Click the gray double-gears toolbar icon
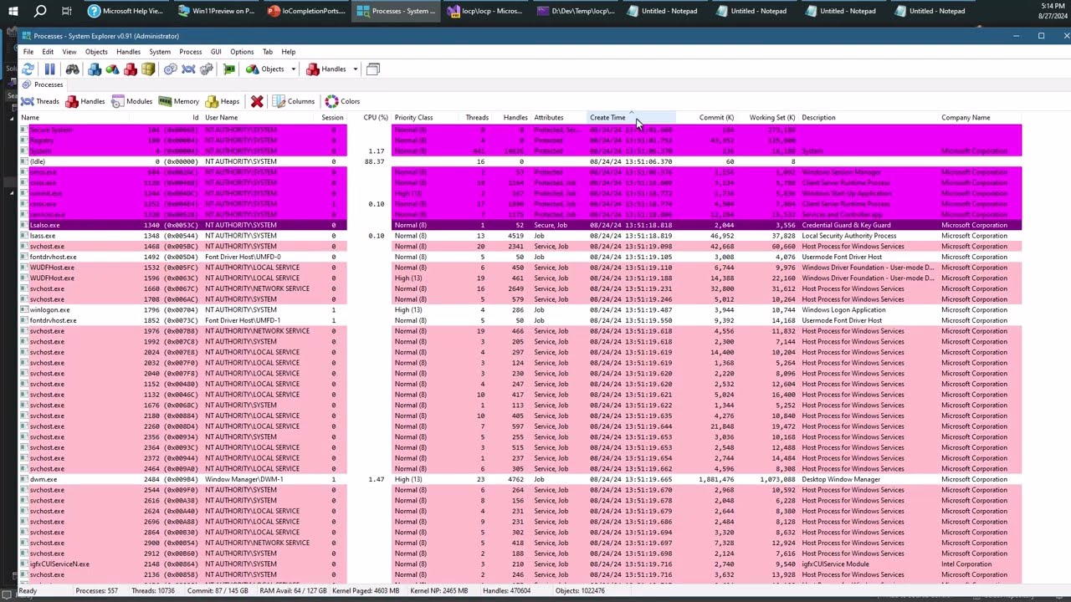 click(x=206, y=69)
